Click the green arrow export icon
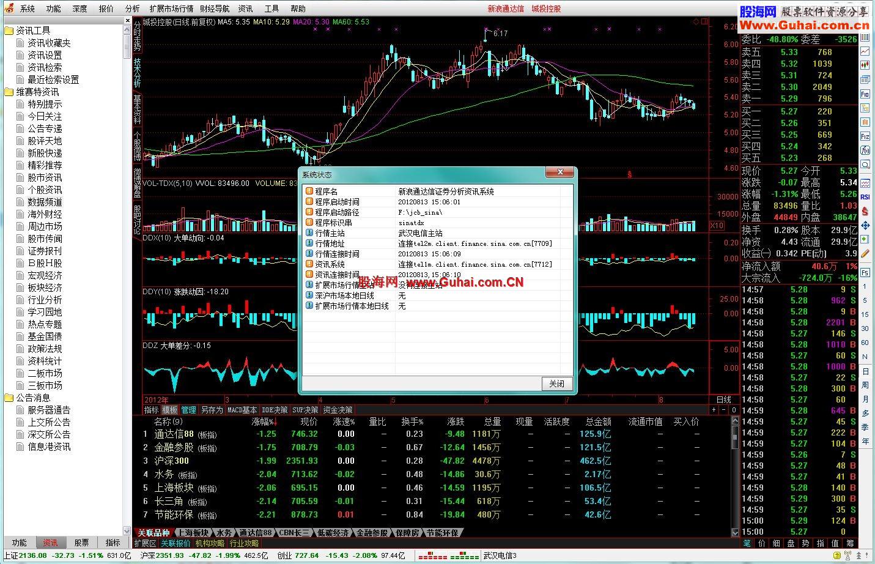 coord(865,239)
